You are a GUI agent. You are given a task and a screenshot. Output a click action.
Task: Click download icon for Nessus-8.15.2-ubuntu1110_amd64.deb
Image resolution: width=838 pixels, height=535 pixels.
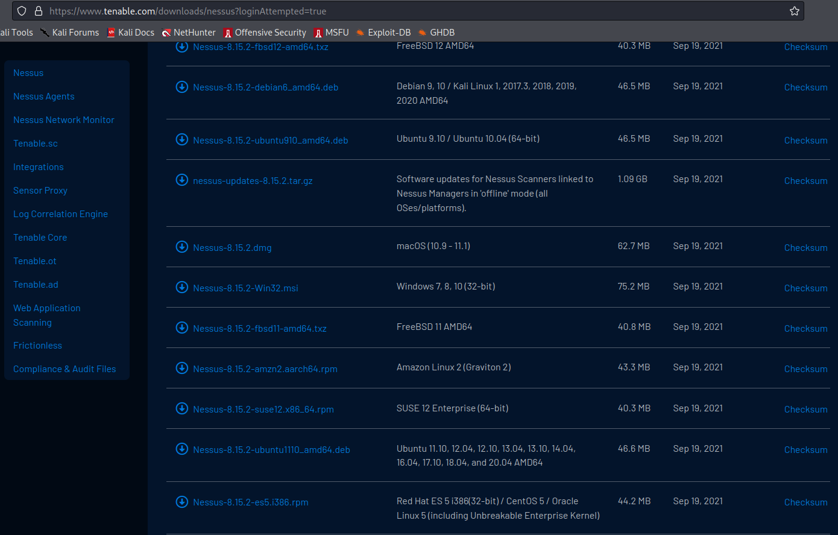coord(181,449)
